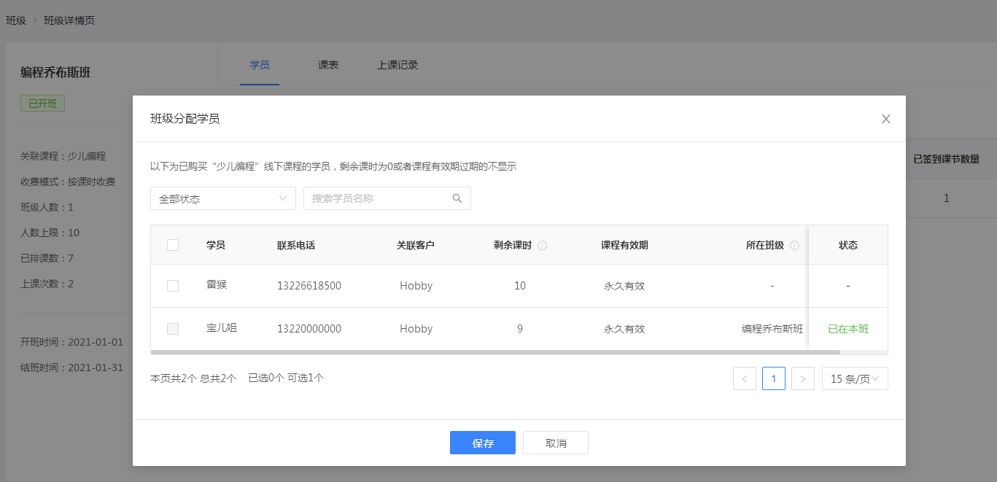
Task: Switch to the 学员 tab
Action: pos(260,65)
